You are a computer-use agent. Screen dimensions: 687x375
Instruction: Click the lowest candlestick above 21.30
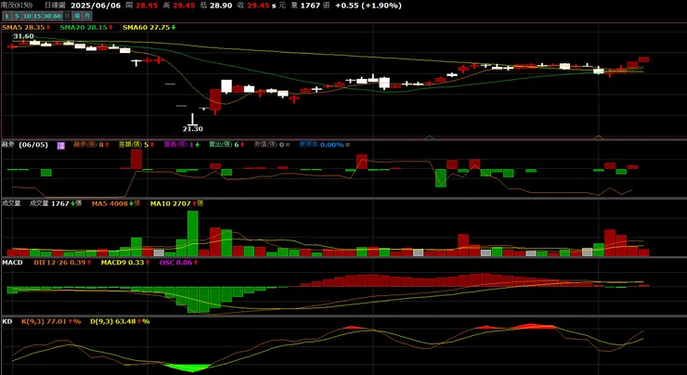pos(193,119)
